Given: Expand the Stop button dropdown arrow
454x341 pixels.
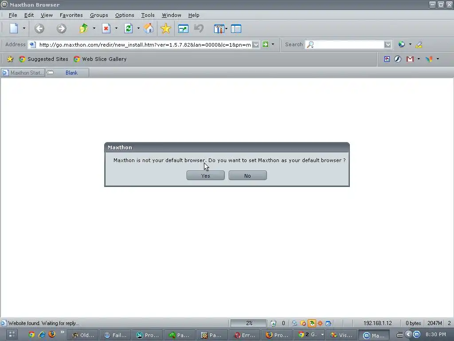Looking at the screenshot, I should (x=116, y=28).
